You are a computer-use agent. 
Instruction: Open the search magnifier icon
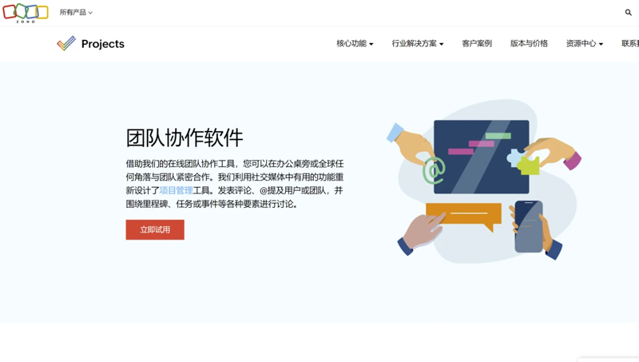point(628,13)
